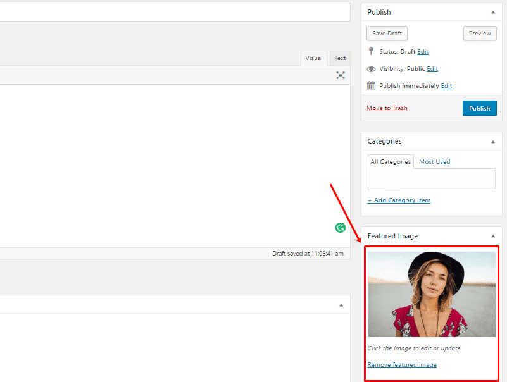Switch to the Visual editor tab
This screenshot has height=382, width=507.
click(x=314, y=58)
